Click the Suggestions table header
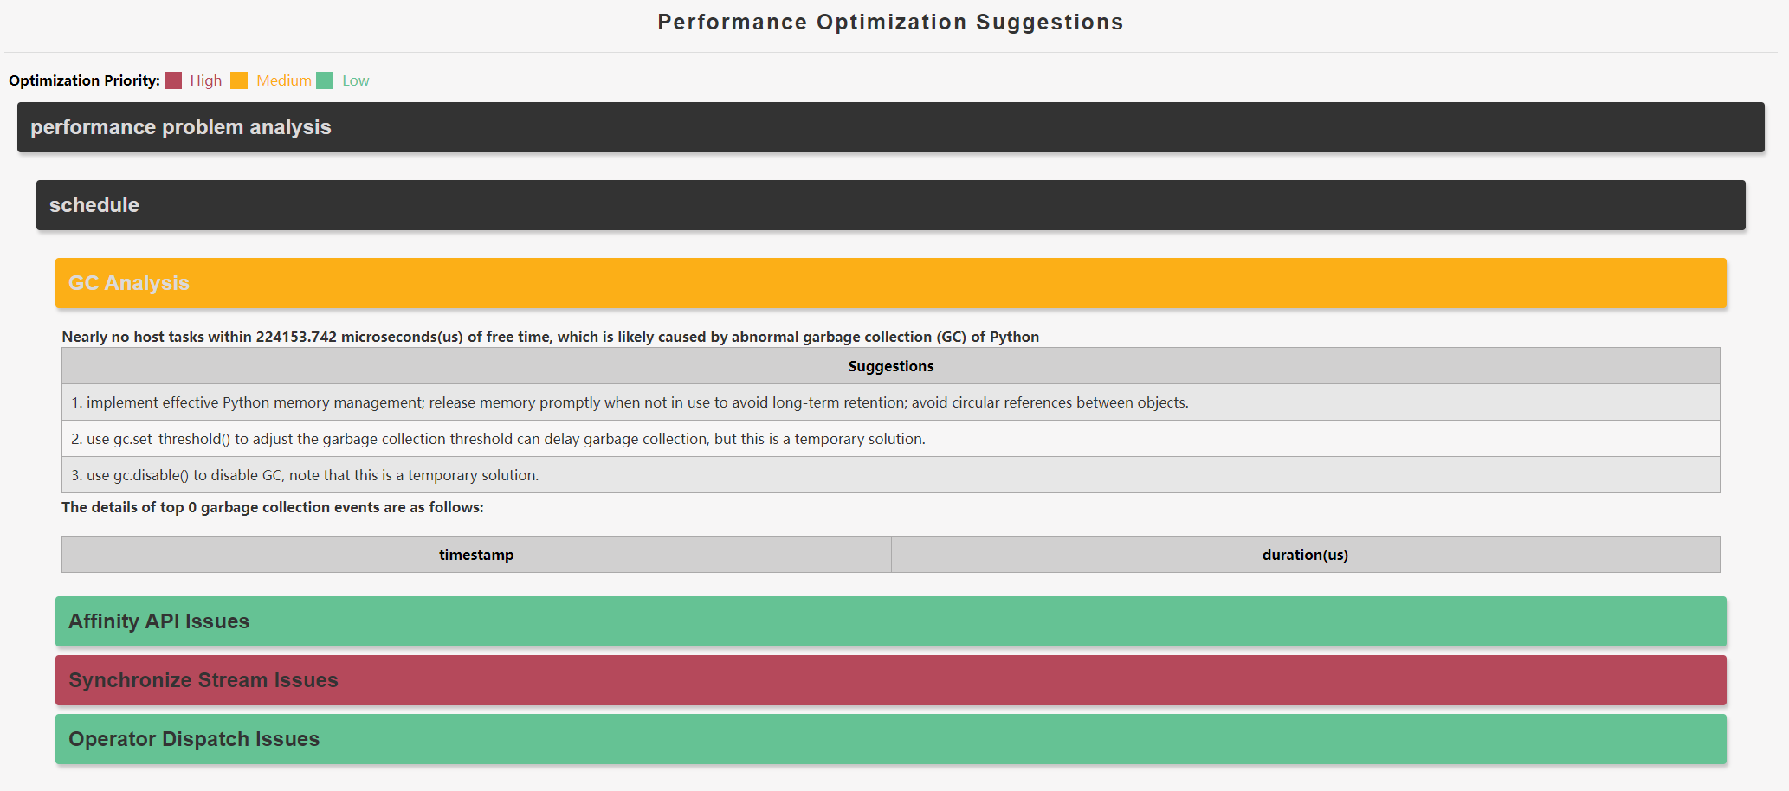Screen dimensions: 1789x791 [x=890, y=366]
